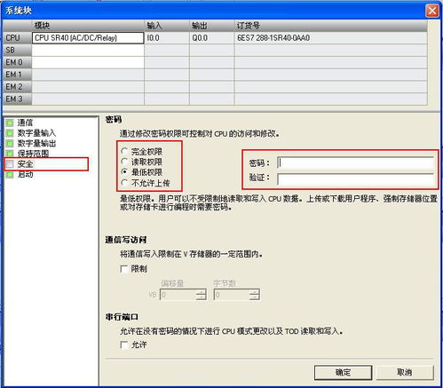Click the 密码 password input field
443x388 pixels.
356,163
